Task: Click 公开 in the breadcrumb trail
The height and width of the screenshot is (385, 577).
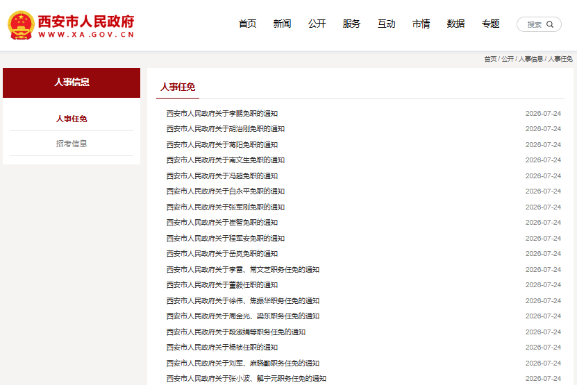Action: (508, 59)
